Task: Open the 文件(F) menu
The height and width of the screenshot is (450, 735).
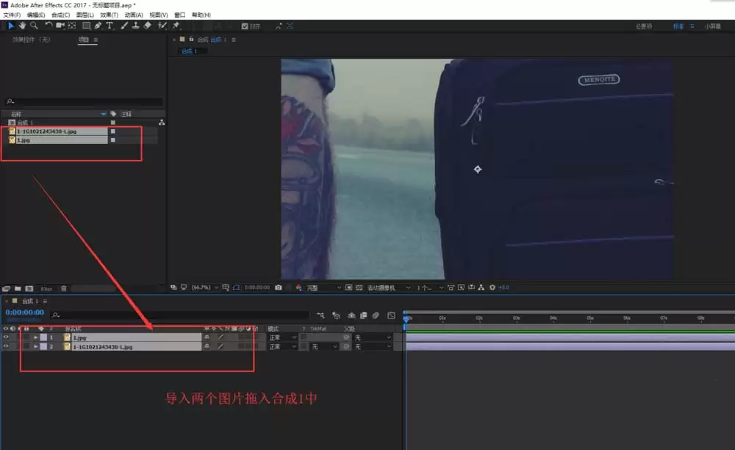Action: pos(12,15)
